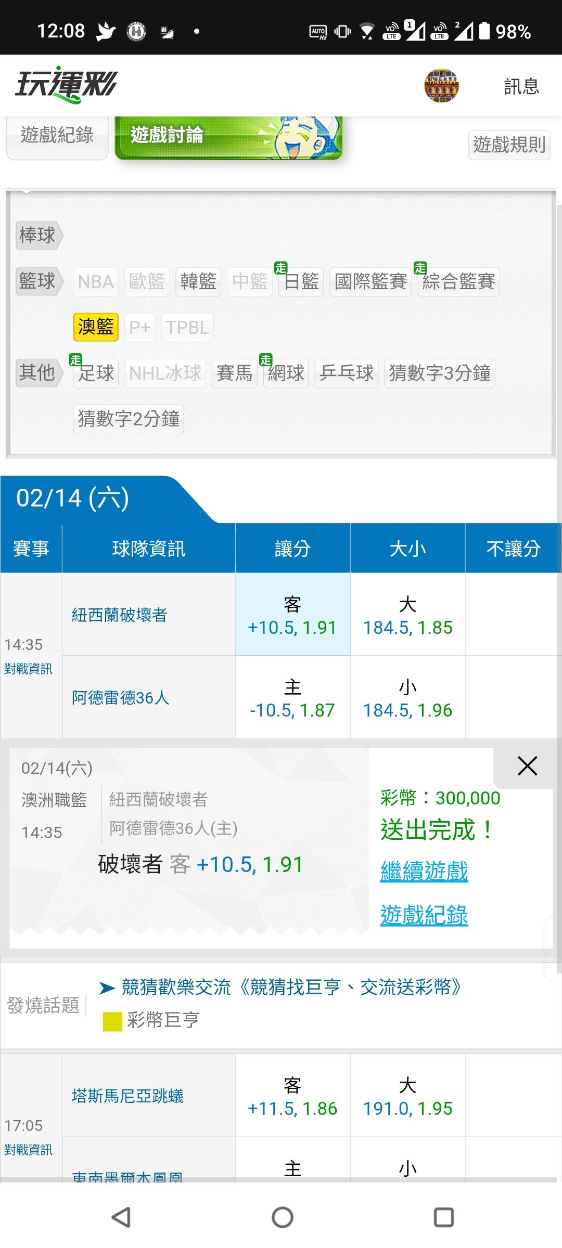Open the 遊戲討論 mascot banner
This screenshot has width=562, height=1248.
(228, 137)
